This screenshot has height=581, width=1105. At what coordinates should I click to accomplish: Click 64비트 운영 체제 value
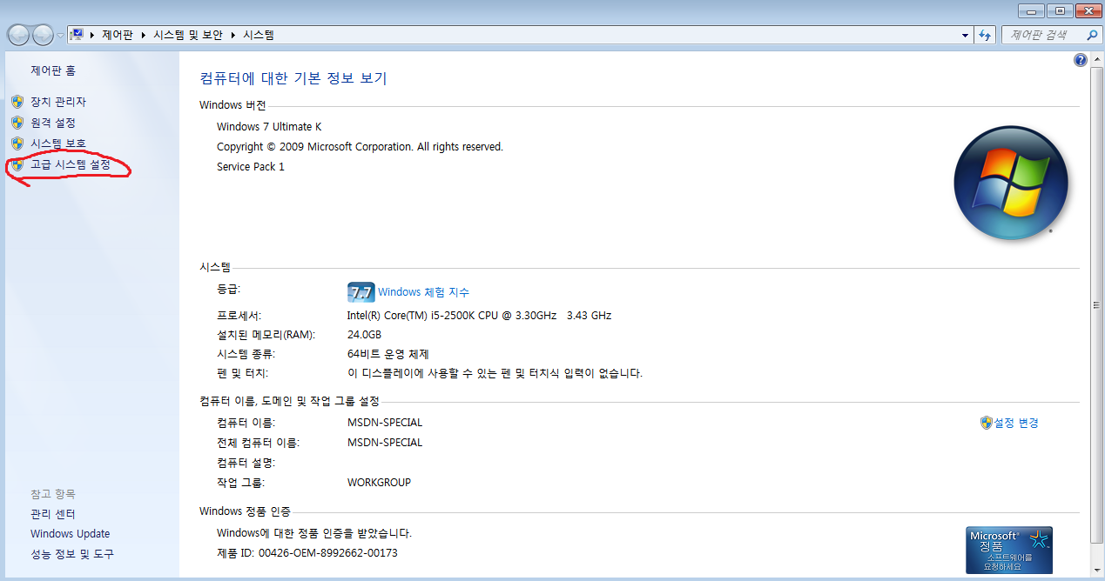coord(388,354)
